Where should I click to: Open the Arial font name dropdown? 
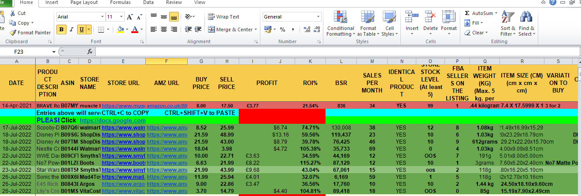[101, 17]
